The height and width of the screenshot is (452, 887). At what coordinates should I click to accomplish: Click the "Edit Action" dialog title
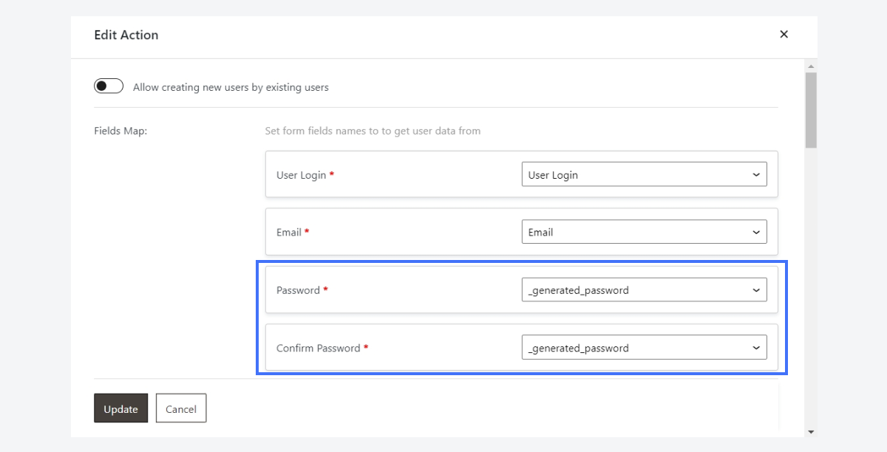pos(126,35)
